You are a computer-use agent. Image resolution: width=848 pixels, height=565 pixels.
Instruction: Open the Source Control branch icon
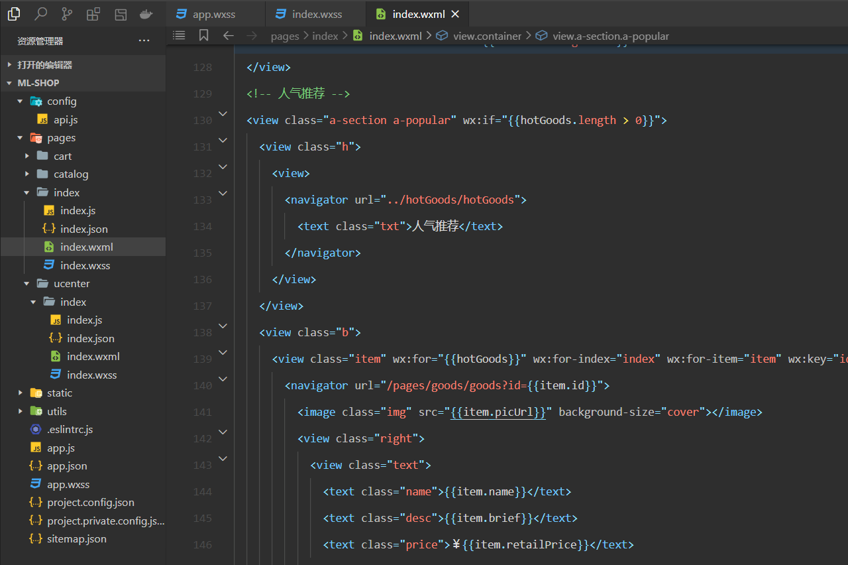click(67, 13)
